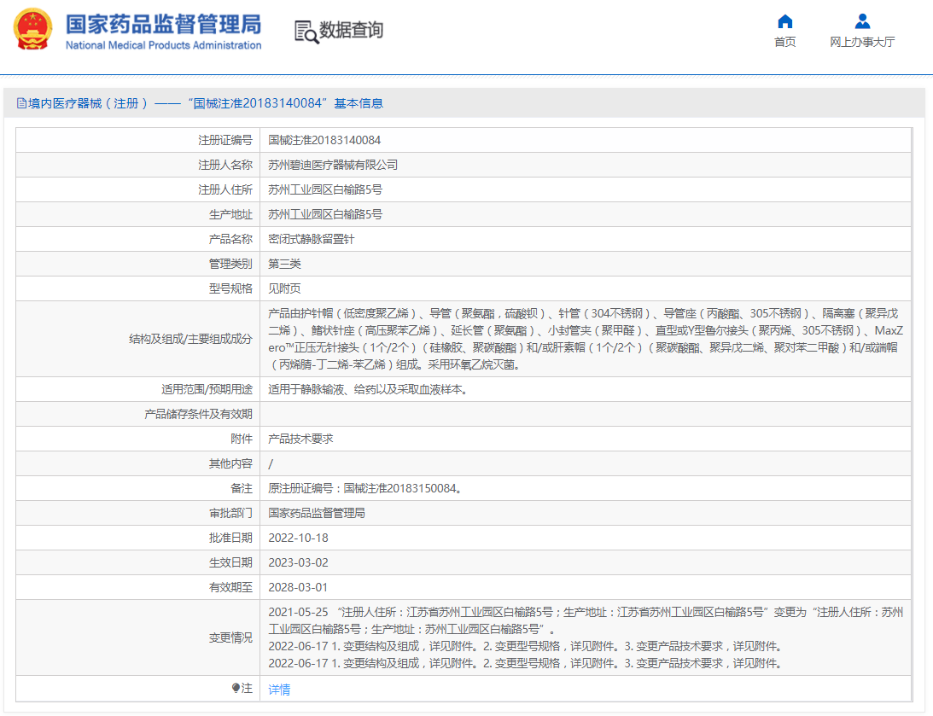Screen dimensions: 933x716
Task: Open the online service hall person icon
Action: pos(862,21)
